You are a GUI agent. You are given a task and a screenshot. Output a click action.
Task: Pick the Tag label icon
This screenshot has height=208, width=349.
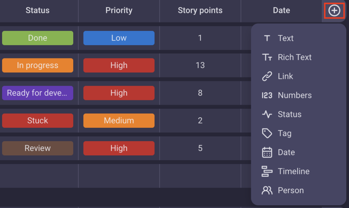[267, 133]
